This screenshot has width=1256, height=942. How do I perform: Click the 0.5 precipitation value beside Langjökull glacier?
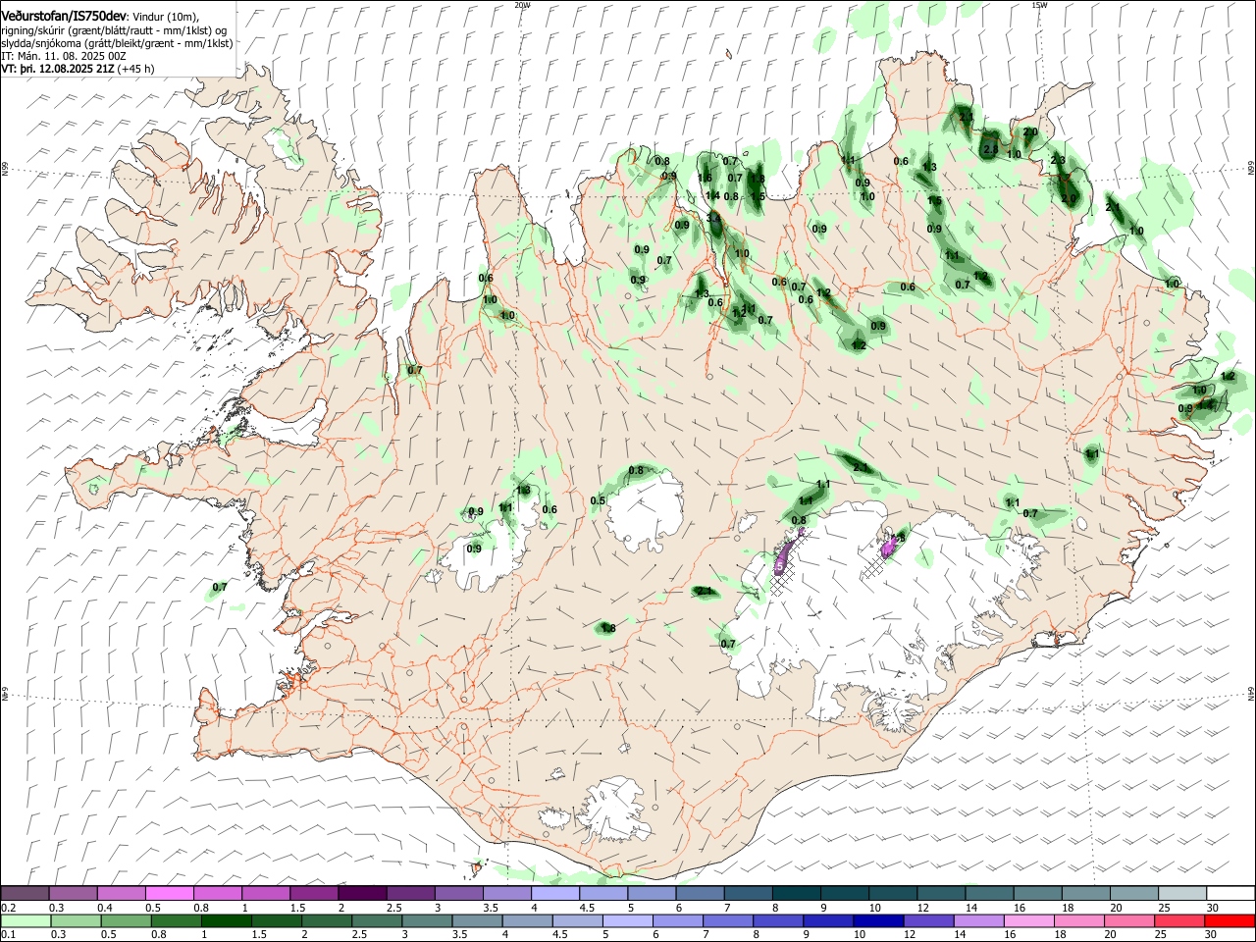point(598,500)
